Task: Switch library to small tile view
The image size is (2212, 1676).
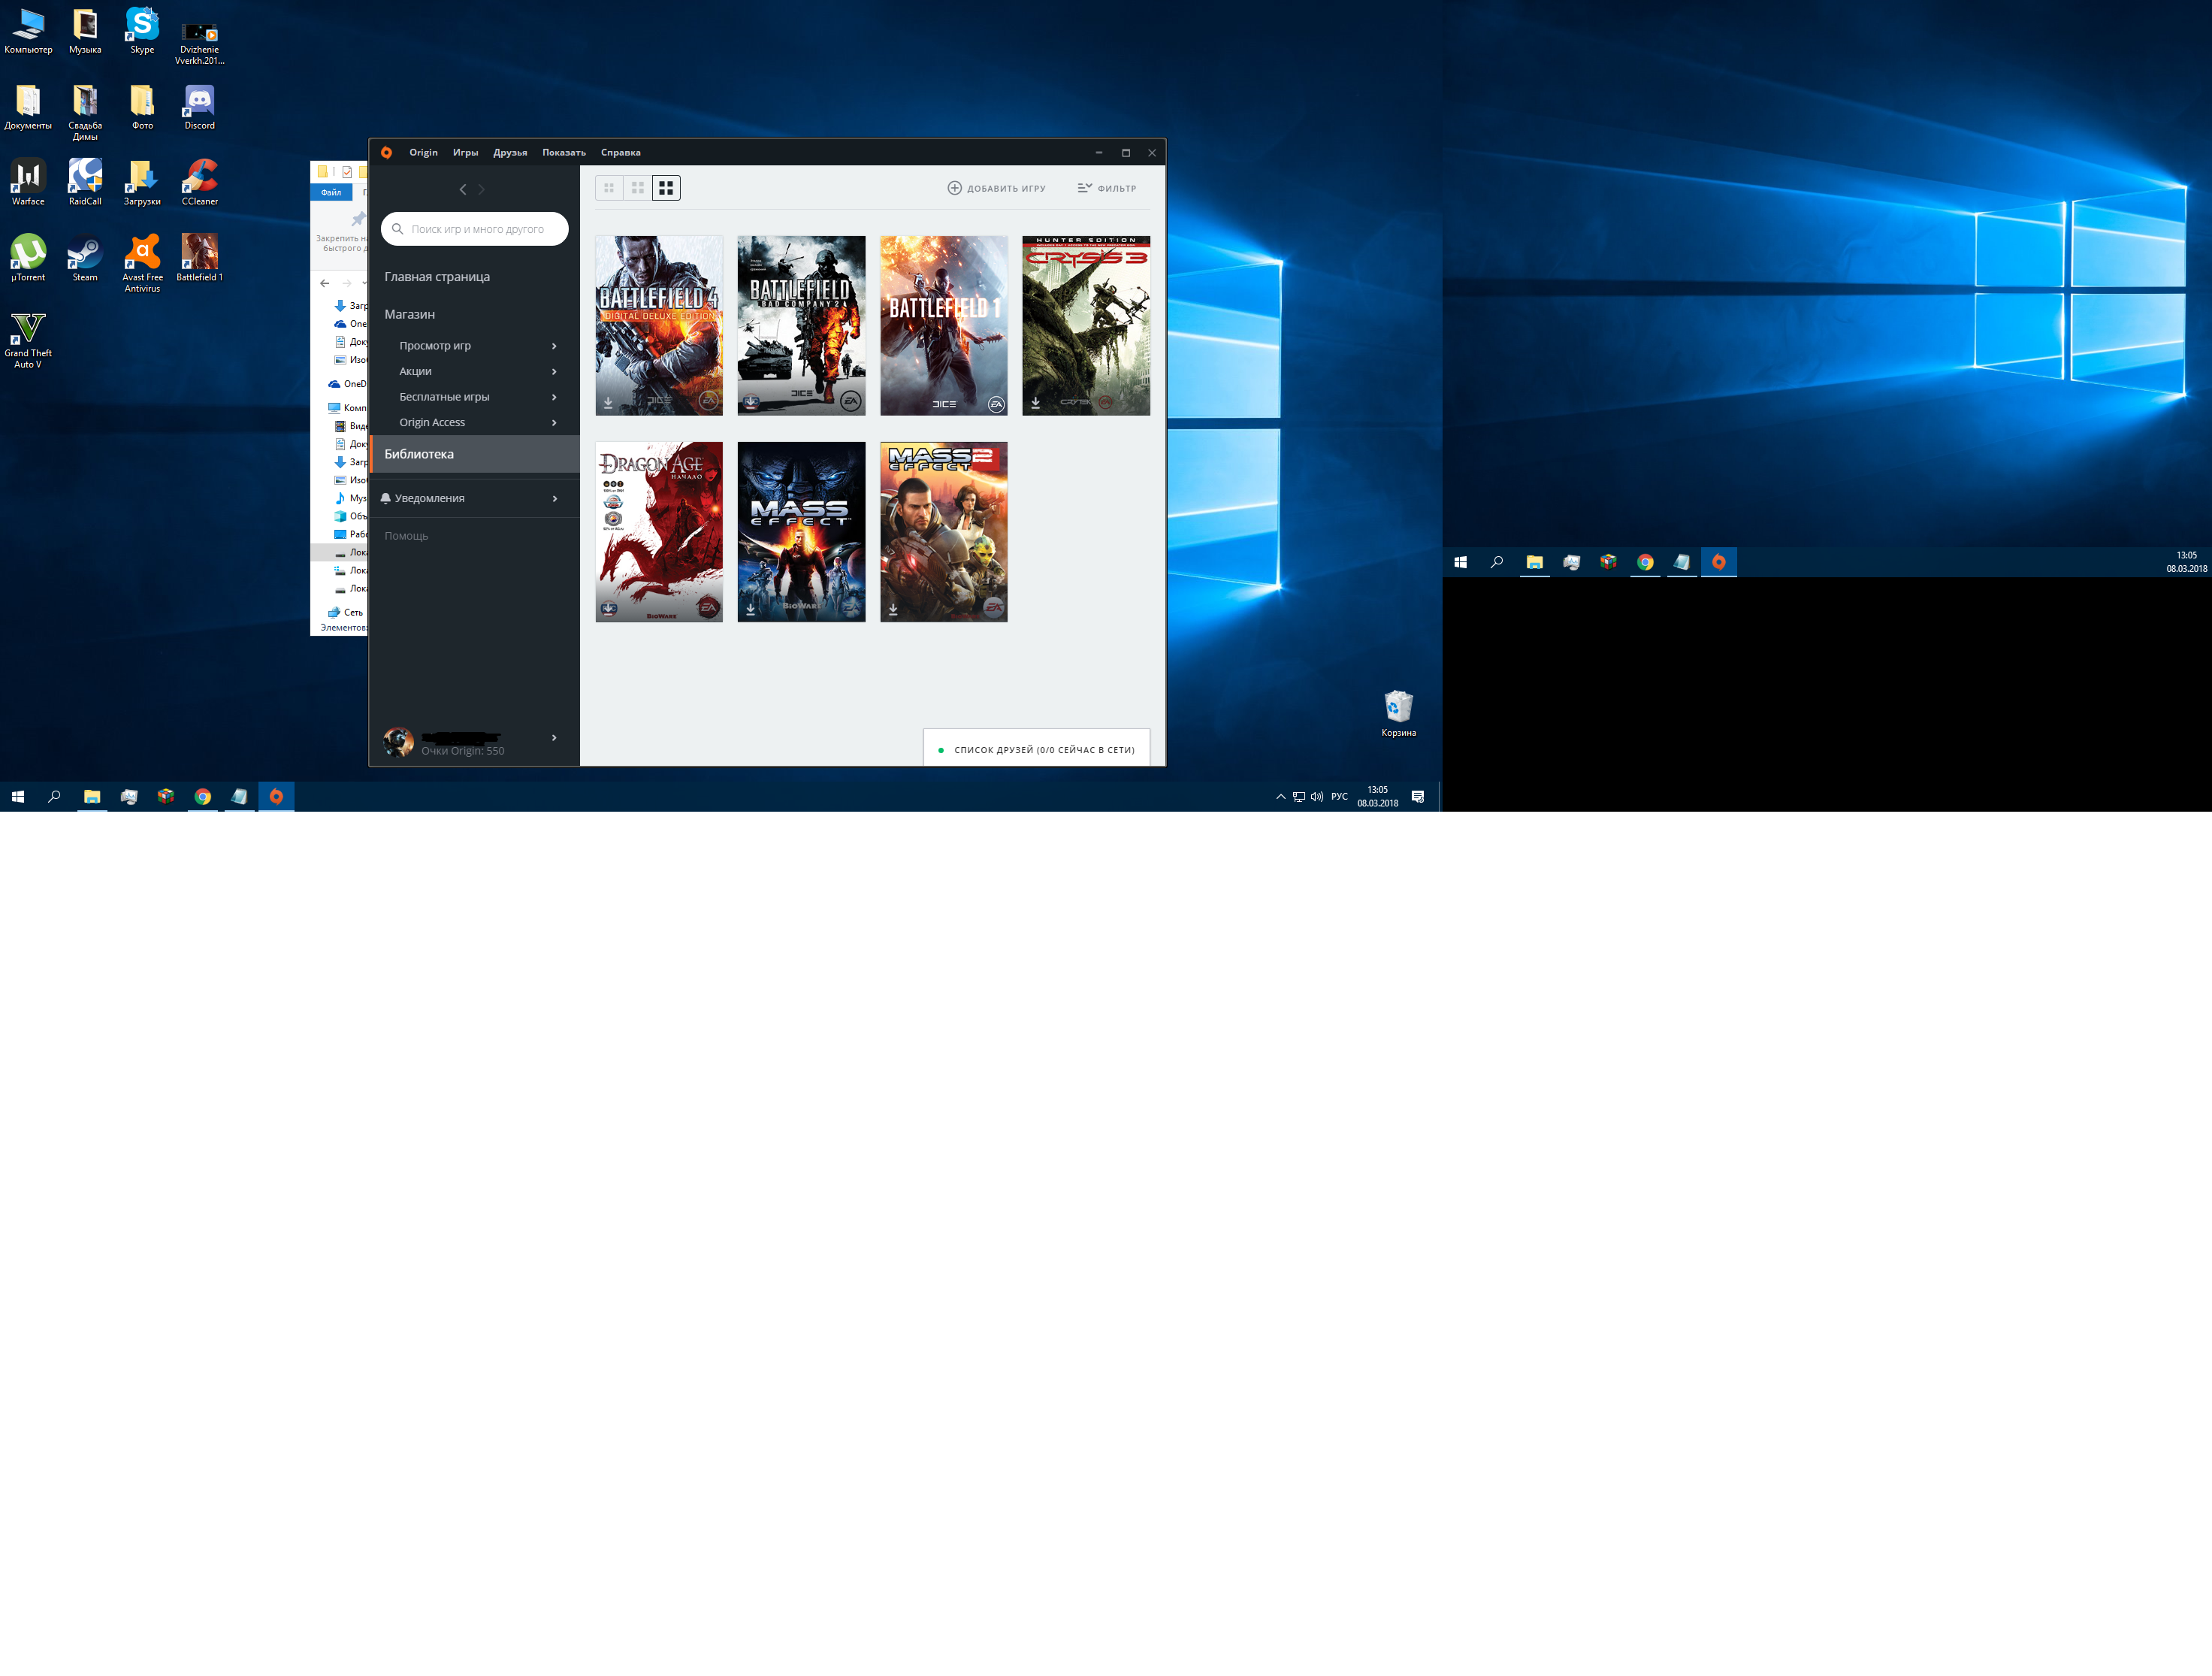Action: coord(609,188)
